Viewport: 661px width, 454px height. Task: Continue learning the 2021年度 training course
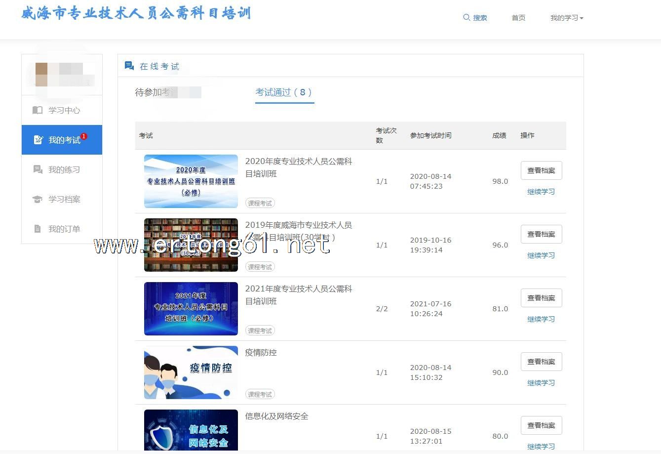pos(541,319)
